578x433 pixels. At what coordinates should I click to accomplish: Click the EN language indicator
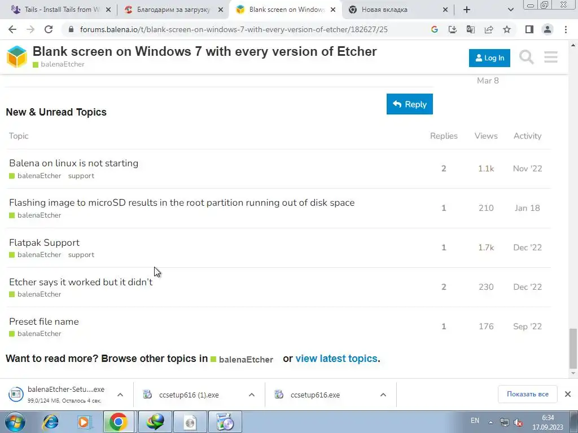[475, 421]
